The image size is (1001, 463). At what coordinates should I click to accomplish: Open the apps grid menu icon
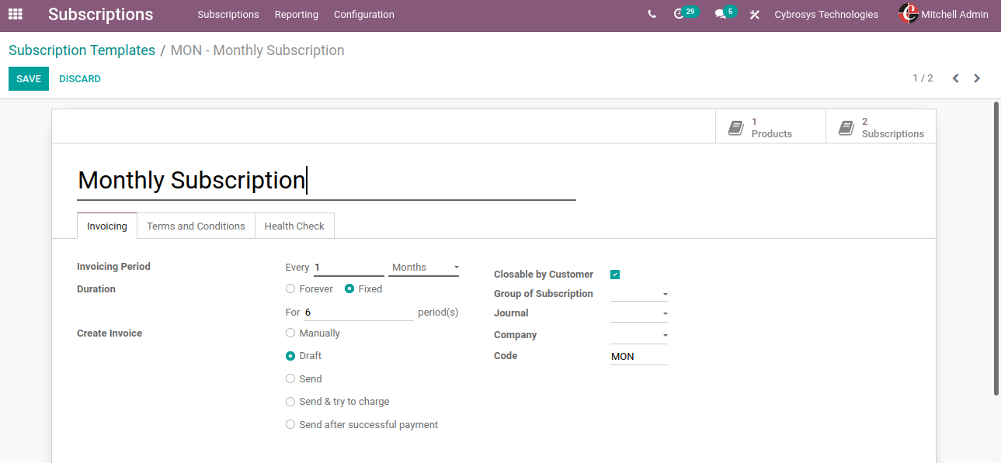16,14
